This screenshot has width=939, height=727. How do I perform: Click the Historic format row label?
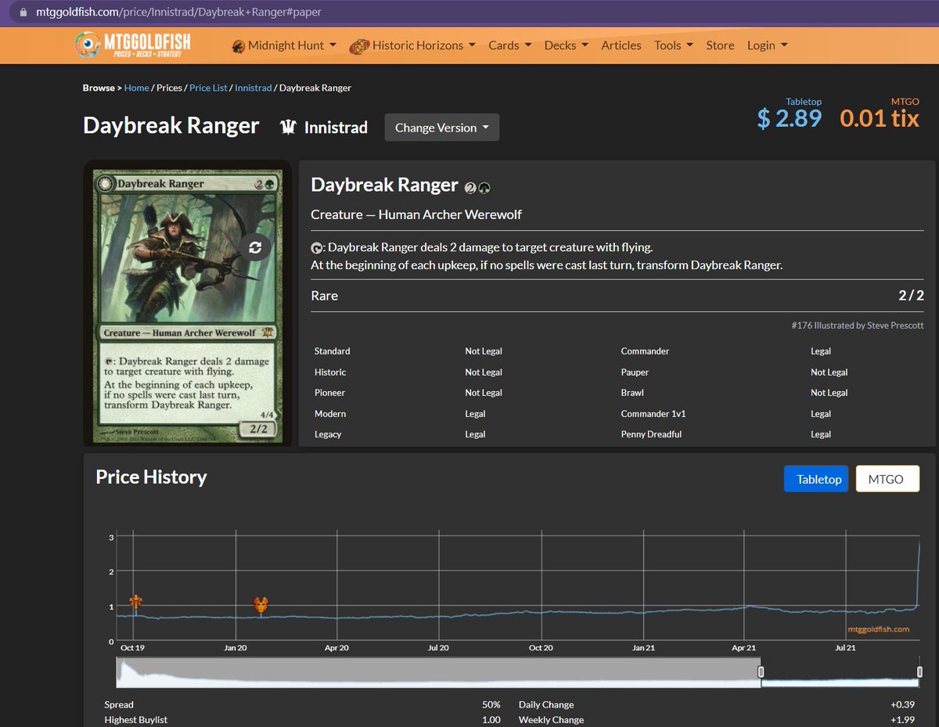pyautogui.click(x=330, y=372)
